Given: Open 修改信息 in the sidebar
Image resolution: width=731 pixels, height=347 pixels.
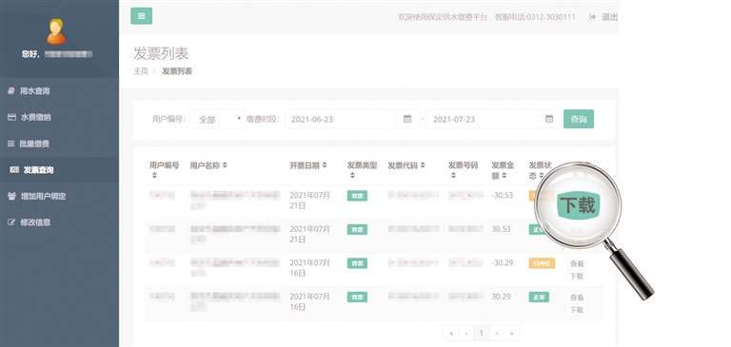Looking at the screenshot, I should pyautogui.click(x=59, y=222).
